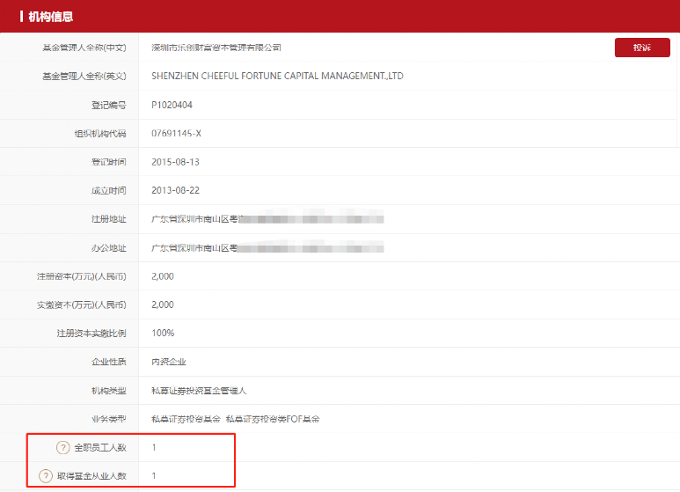Image resolution: width=680 pixels, height=492 pixels.
Task: Select company name 深圳市乐创财富资本管理有限公司
Action: coord(216,48)
